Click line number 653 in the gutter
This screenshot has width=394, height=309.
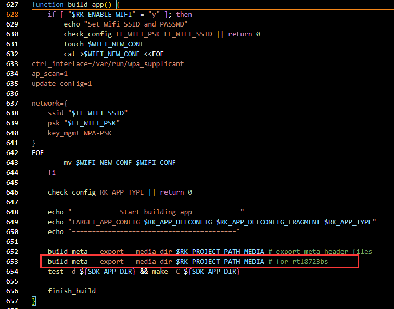[12, 262]
